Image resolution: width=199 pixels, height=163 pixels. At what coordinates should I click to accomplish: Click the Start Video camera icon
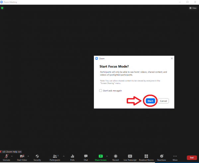22,156
